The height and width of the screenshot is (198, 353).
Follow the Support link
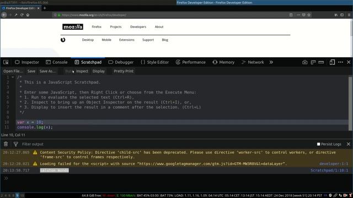coord(148,40)
